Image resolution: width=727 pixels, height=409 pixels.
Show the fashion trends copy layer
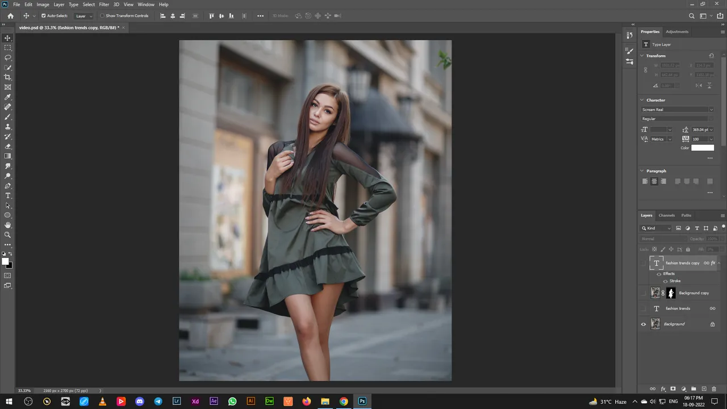644,263
